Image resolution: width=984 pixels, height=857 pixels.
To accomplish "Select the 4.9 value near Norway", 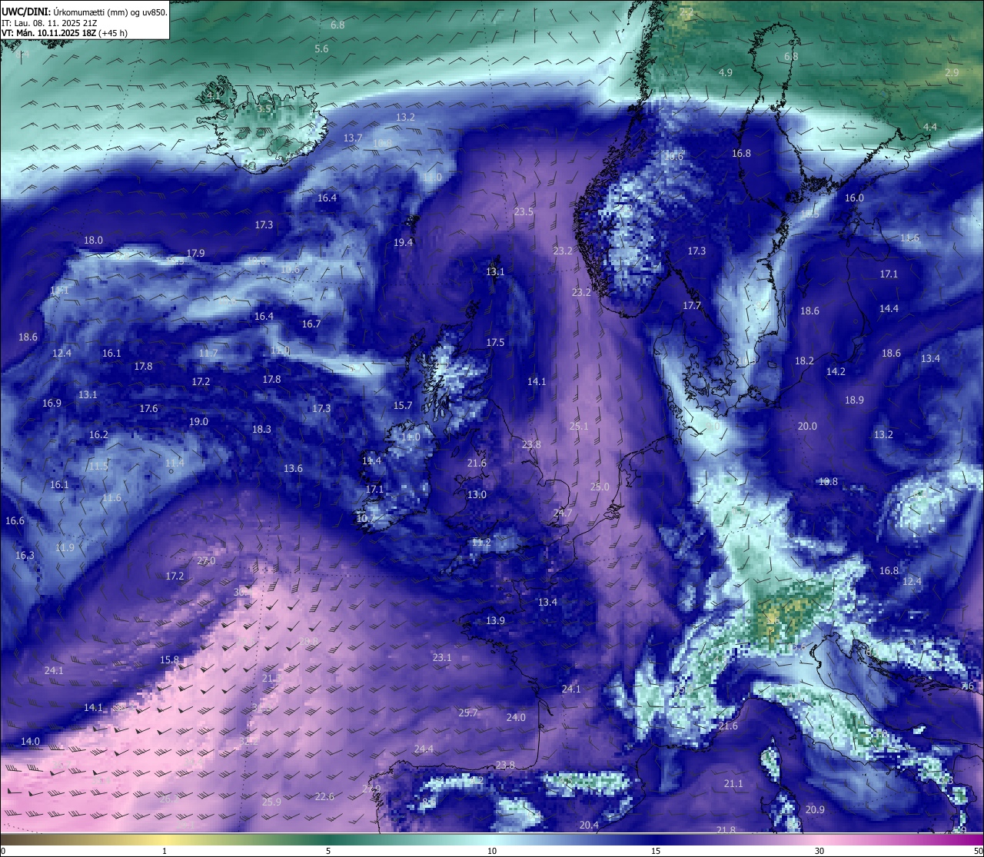I will 726,72.
